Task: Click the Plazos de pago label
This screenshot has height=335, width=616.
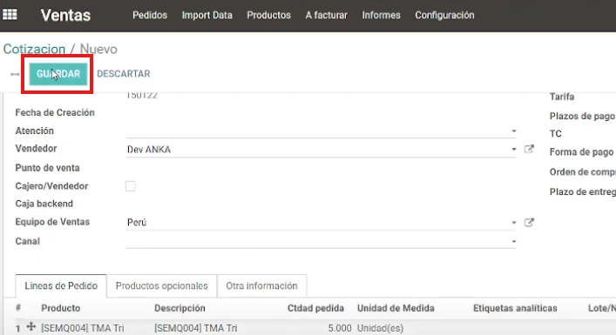Action: point(582,116)
